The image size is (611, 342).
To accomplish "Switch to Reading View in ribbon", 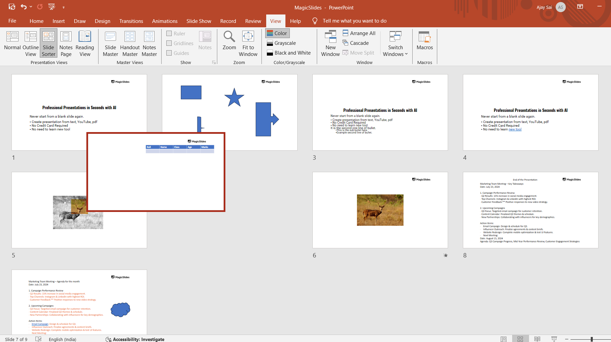I will pyautogui.click(x=85, y=44).
